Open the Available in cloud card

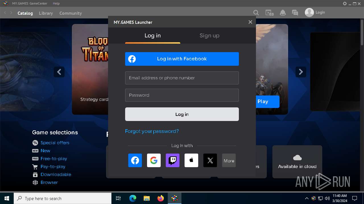pos(297,162)
